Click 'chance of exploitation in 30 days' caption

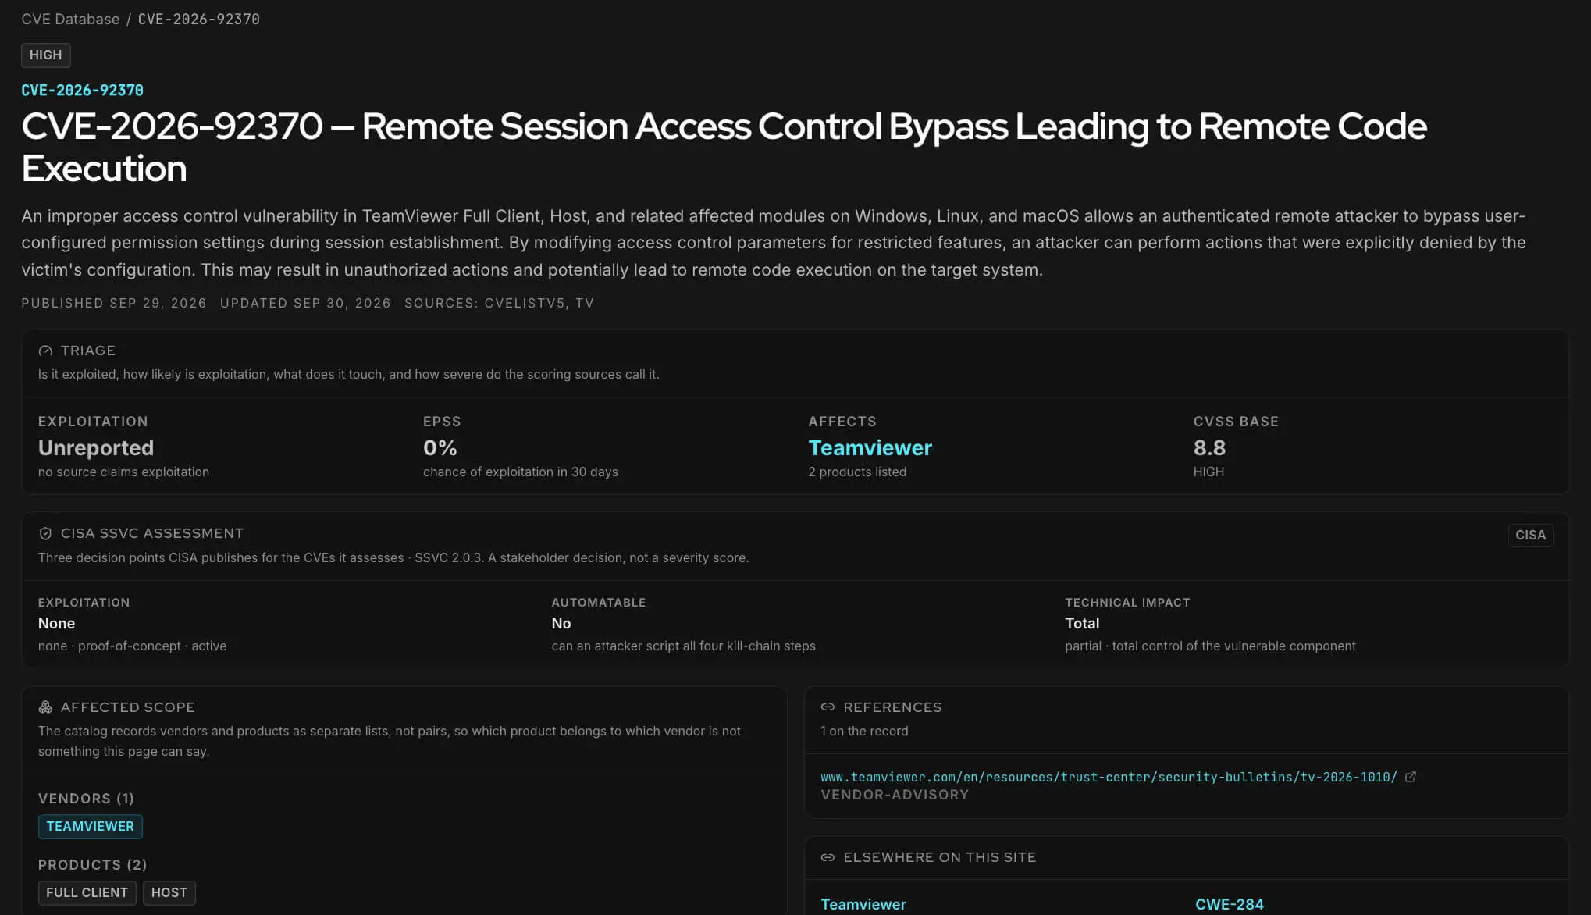pyautogui.click(x=521, y=472)
